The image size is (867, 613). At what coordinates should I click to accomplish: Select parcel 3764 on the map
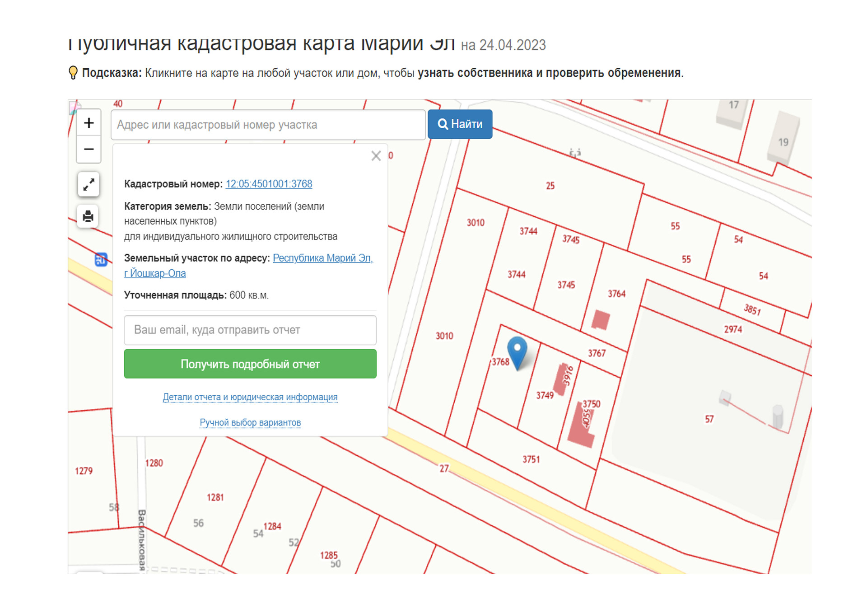(616, 294)
